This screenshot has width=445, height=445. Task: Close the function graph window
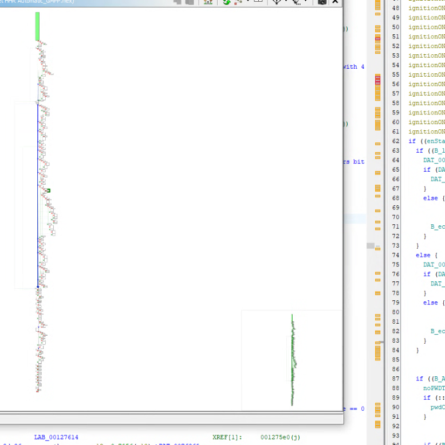click(335, 2)
